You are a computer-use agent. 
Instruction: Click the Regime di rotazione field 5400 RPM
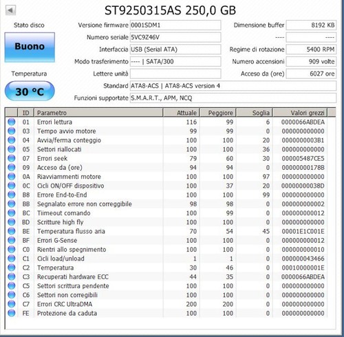coord(311,50)
